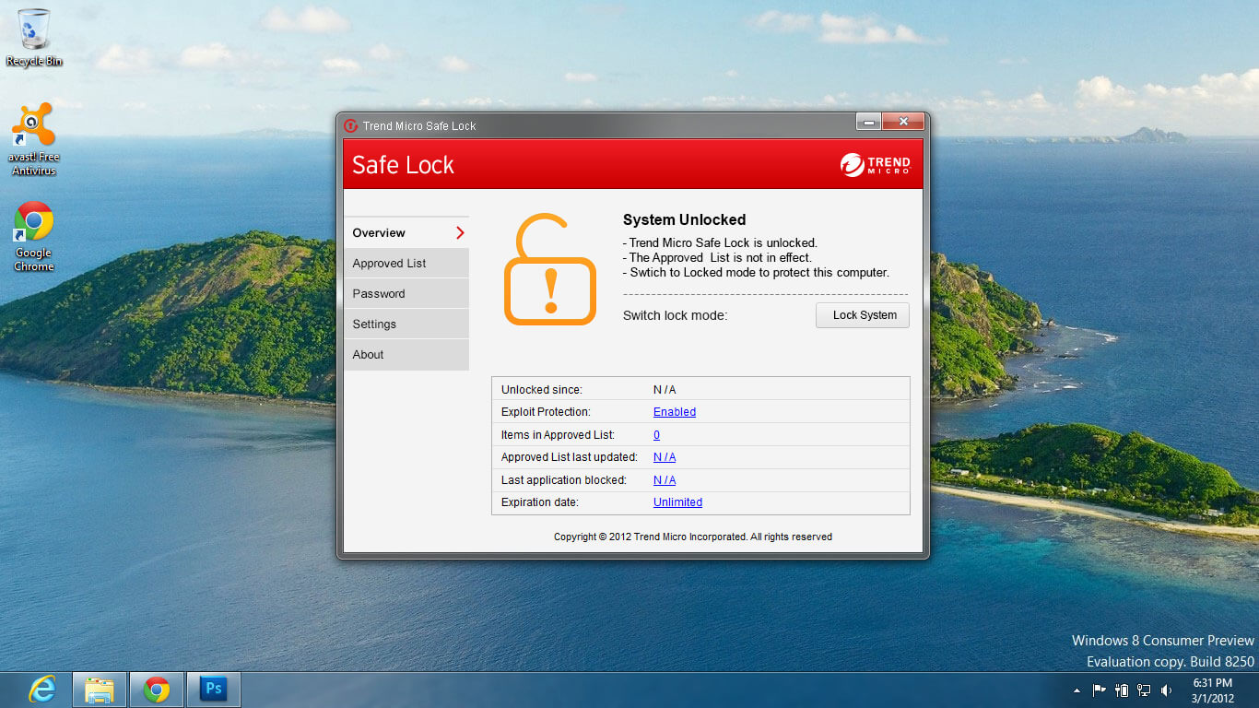Click the Exploit Protection Enabled link
Image resolution: width=1259 pixels, height=708 pixels.
[x=675, y=412]
